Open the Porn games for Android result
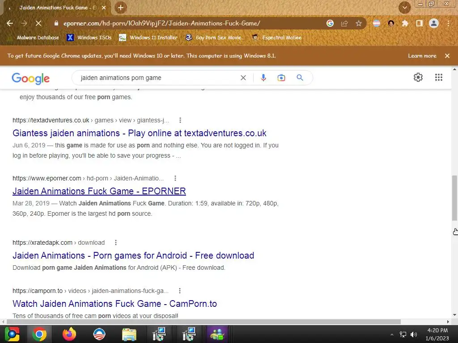458x343 pixels. pos(133,255)
